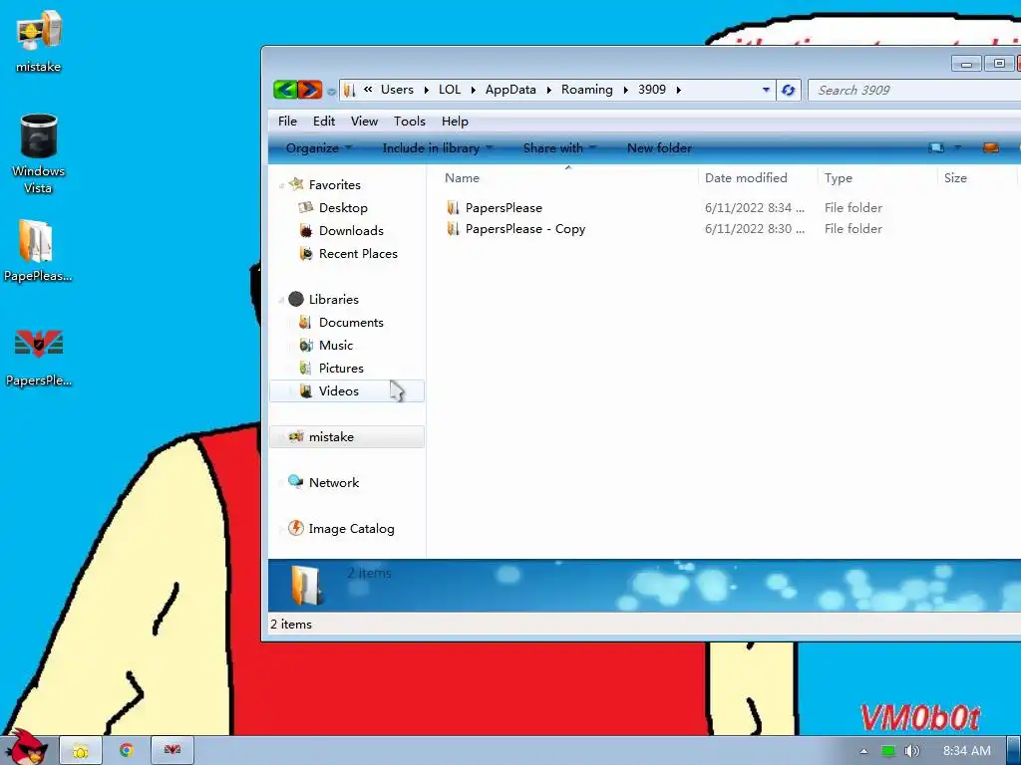Viewport: 1021px width, 765px height.
Task: Open the Edit menu
Action: coord(324,121)
